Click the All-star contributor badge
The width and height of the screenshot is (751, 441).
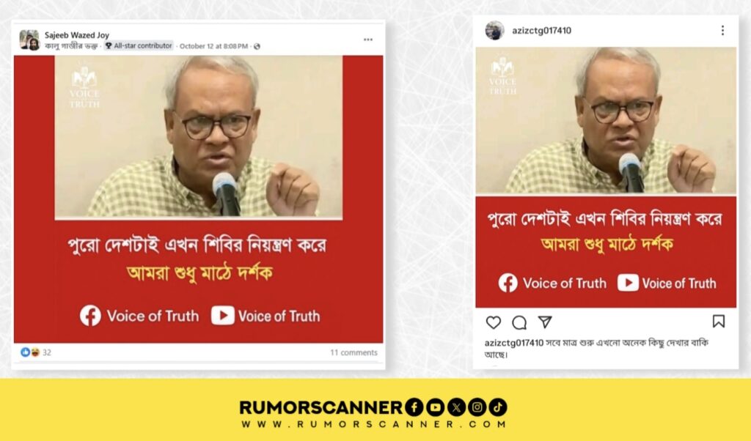(139, 46)
